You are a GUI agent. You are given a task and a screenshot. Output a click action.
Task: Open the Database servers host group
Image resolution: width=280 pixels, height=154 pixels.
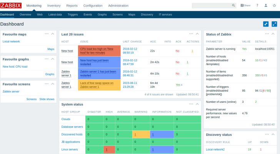(x=72, y=127)
